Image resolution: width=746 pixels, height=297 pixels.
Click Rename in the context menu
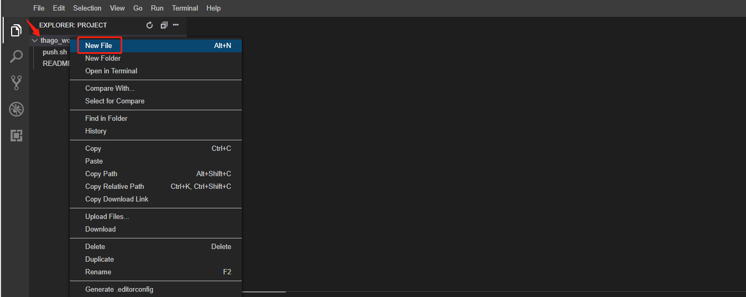(98, 272)
